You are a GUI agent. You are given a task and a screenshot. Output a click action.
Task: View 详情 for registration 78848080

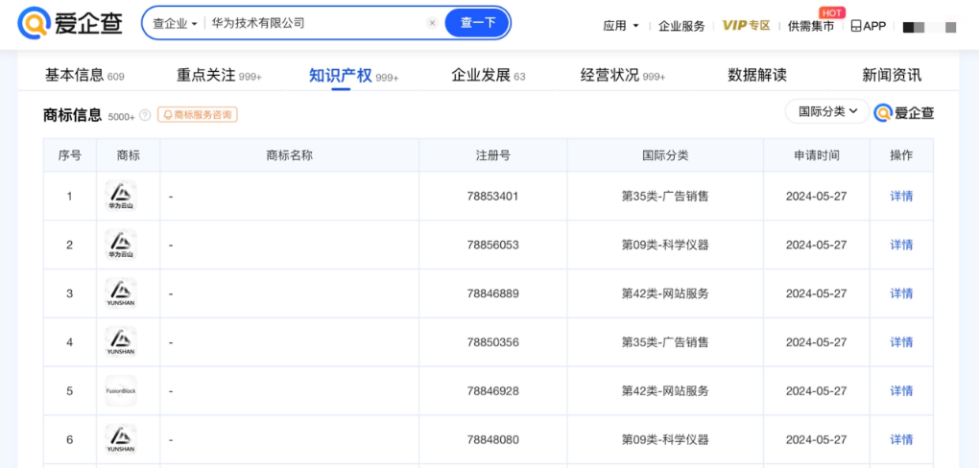pyautogui.click(x=901, y=439)
